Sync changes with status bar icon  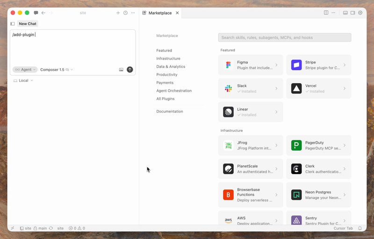[51, 228]
